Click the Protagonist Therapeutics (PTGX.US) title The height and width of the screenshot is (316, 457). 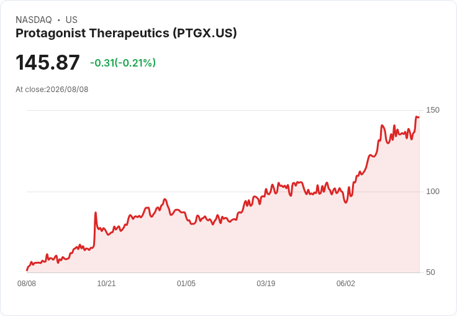click(126, 34)
